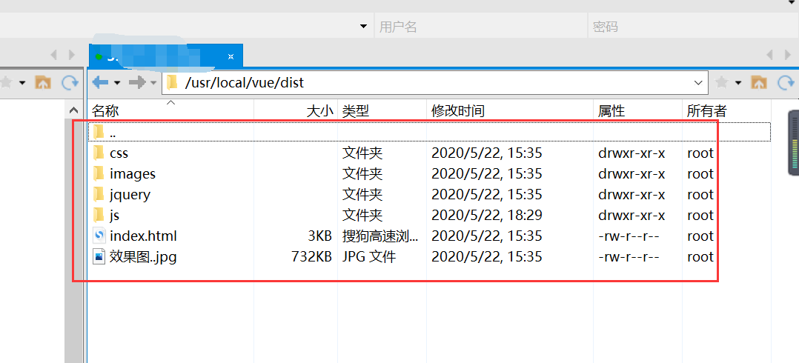The image size is (799, 363).
Task: Close the active session tab
Action: pyautogui.click(x=231, y=56)
